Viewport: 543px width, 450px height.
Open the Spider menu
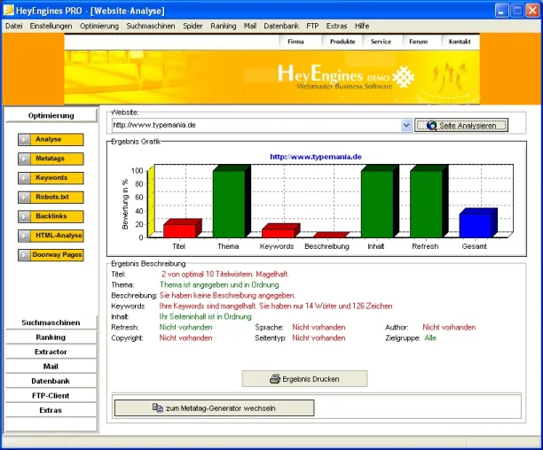(193, 26)
